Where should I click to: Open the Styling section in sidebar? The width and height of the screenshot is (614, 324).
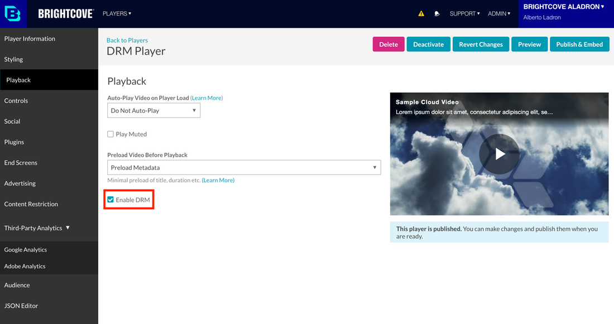(14, 59)
